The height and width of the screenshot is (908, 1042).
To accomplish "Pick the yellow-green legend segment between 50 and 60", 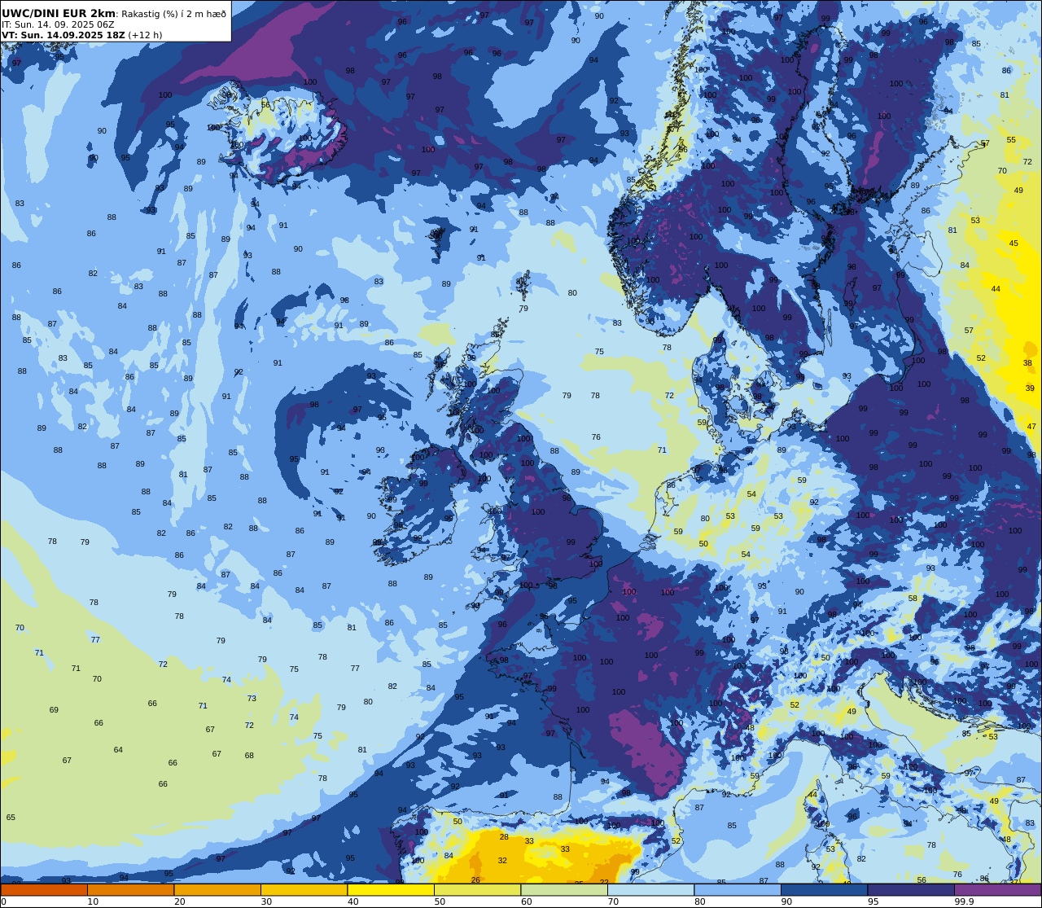I will pos(478,889).
